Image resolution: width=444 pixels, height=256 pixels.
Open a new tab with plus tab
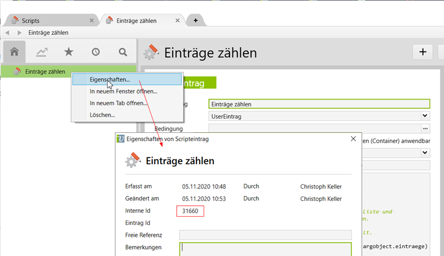[195, 20]
